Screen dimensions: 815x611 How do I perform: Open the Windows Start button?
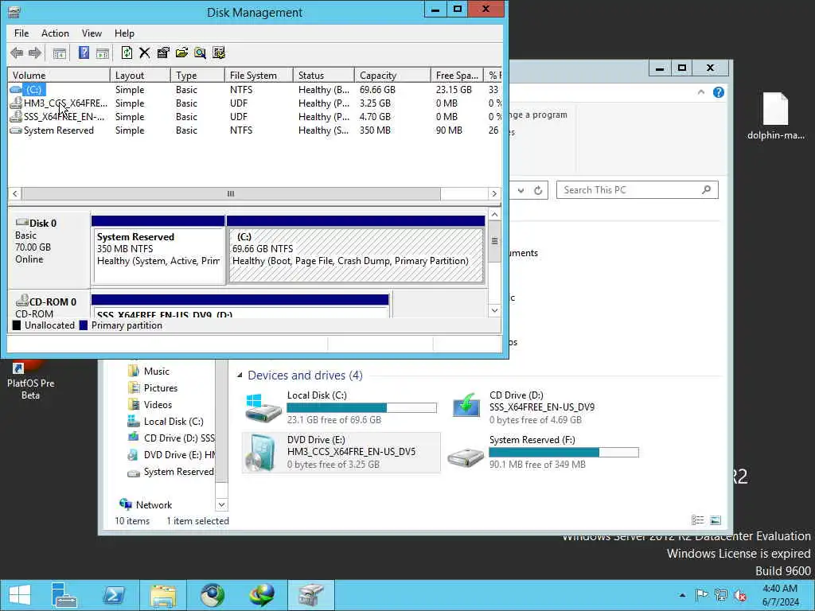(20, 595)
